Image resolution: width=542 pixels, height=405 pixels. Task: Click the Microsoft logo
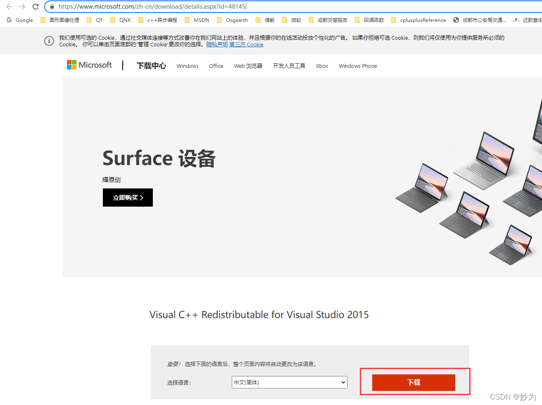click(x=89, y=65)
